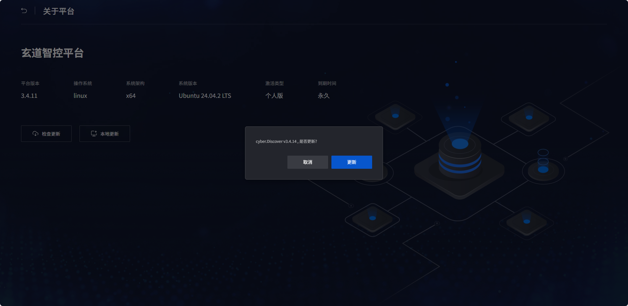
Task: Select the platform version value 3.4.11
Action: [x=29, y=96]
